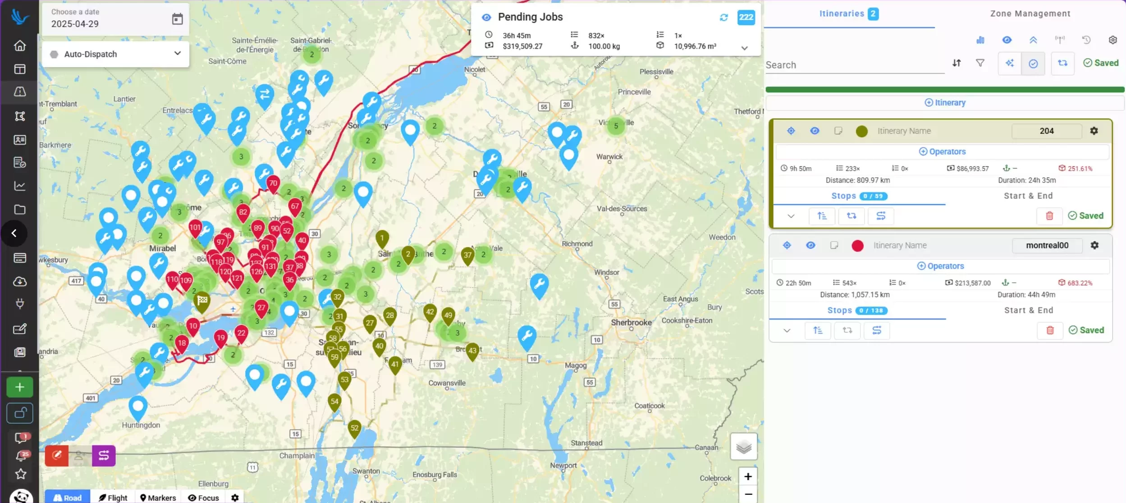Expand the Pending Jobs details chevron

click(745, 48)
